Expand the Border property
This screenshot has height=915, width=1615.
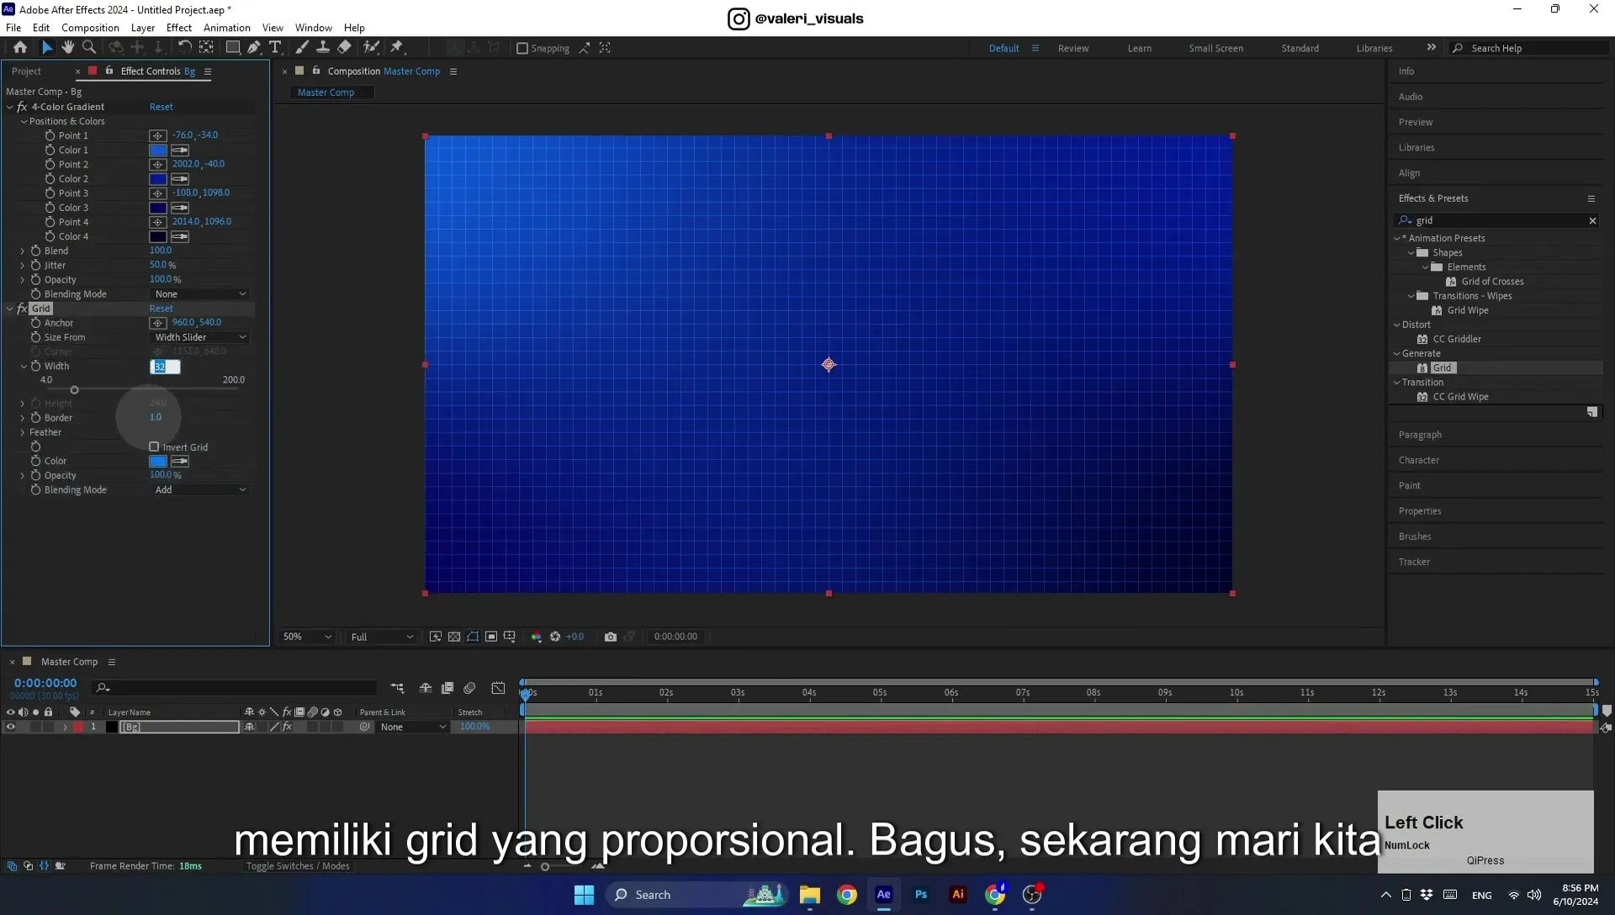23,418
